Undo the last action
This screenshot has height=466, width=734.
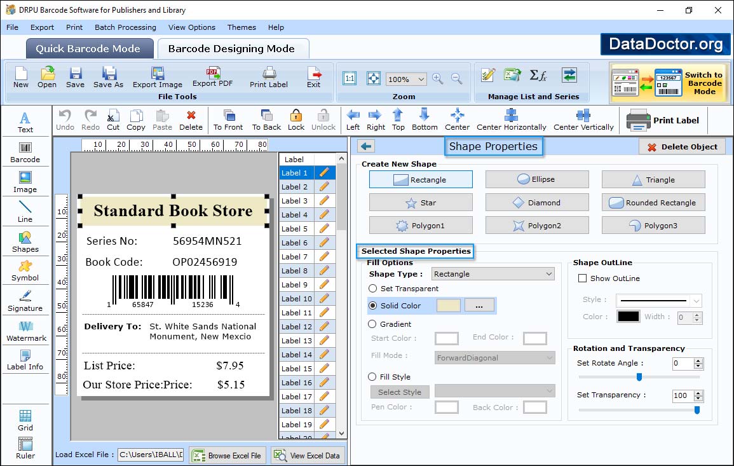pos(65,120)
